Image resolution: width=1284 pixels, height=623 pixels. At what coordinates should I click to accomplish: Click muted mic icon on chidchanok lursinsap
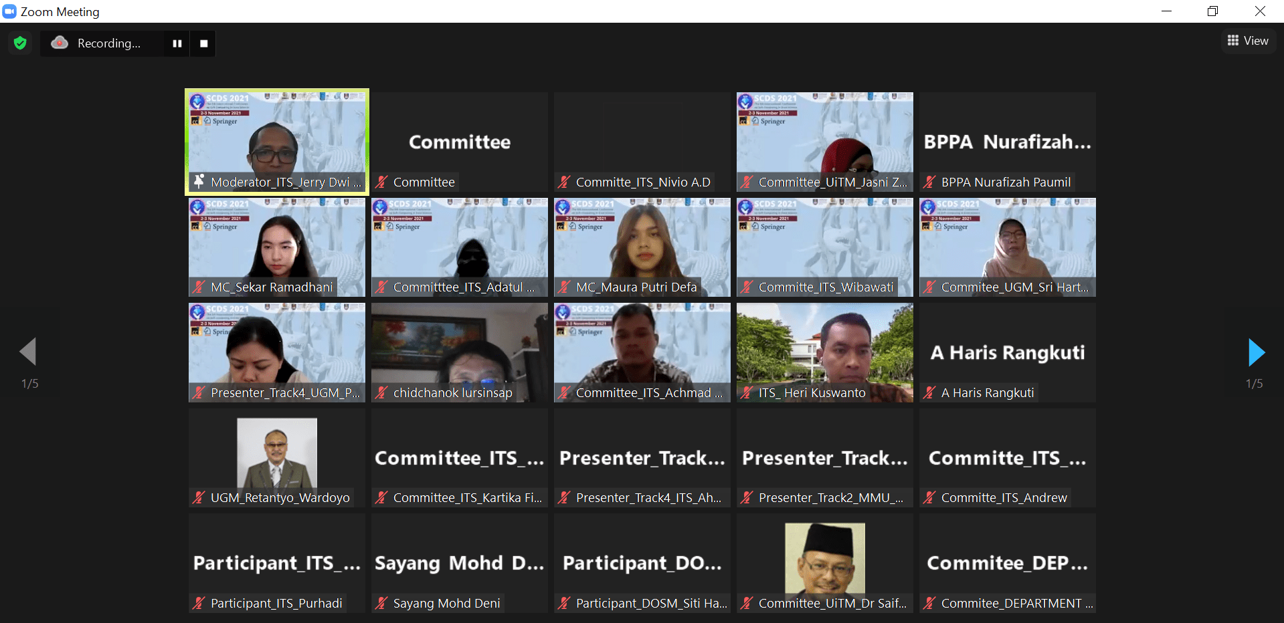pos(381,392)
